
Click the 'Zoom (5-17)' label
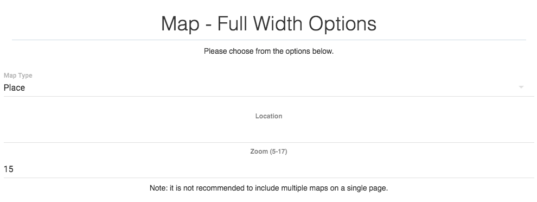[x=268, y=151]
